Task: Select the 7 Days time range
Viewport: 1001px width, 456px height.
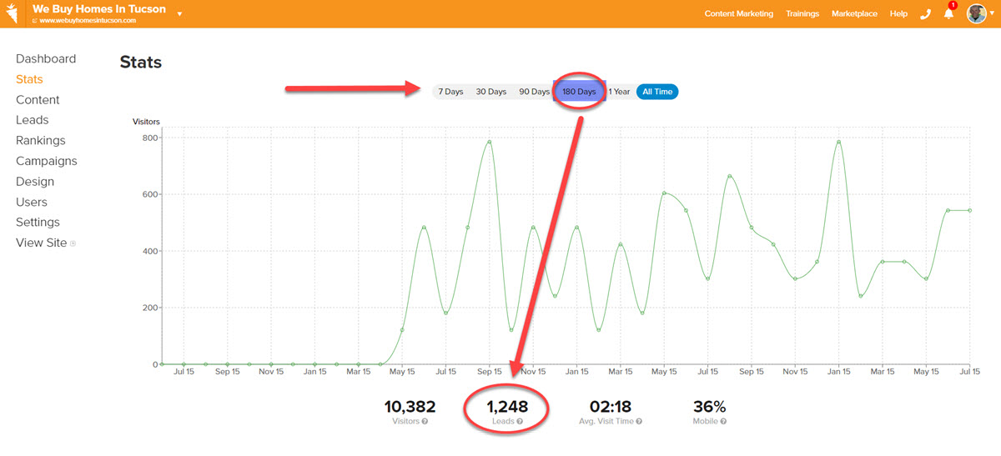Action: coord(450,92)
